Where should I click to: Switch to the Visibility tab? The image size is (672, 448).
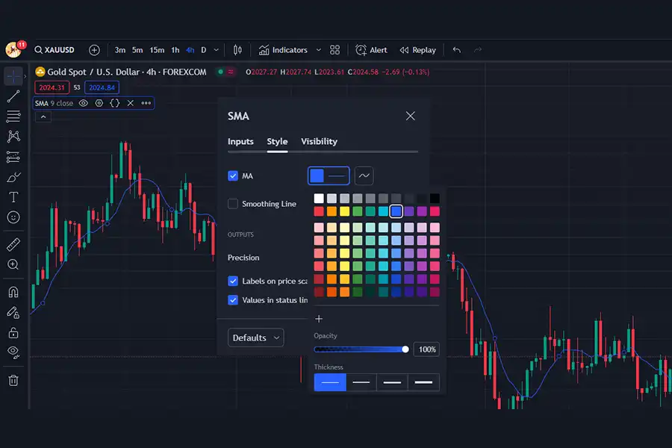tap(320, 141)
